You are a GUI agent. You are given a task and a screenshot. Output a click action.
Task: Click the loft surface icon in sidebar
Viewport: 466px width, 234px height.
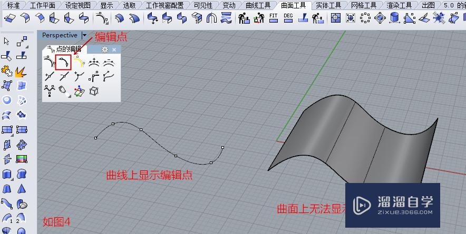6,115
